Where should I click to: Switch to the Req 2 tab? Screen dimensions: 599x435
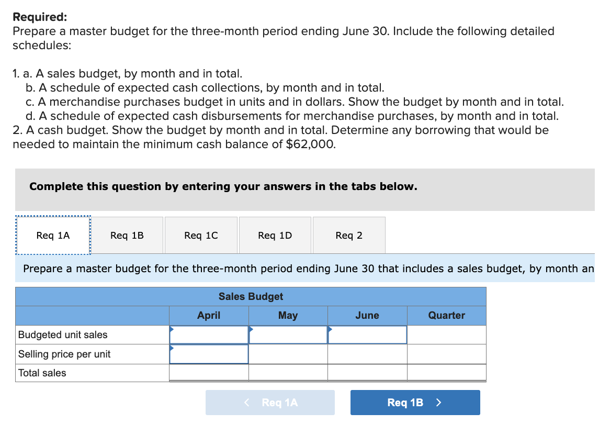pos(349,235)
